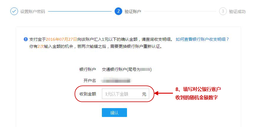Viewport: 254px width, 127px height.
Task: Click the 收到金额 field label
Action: click(x=88, y=94)
